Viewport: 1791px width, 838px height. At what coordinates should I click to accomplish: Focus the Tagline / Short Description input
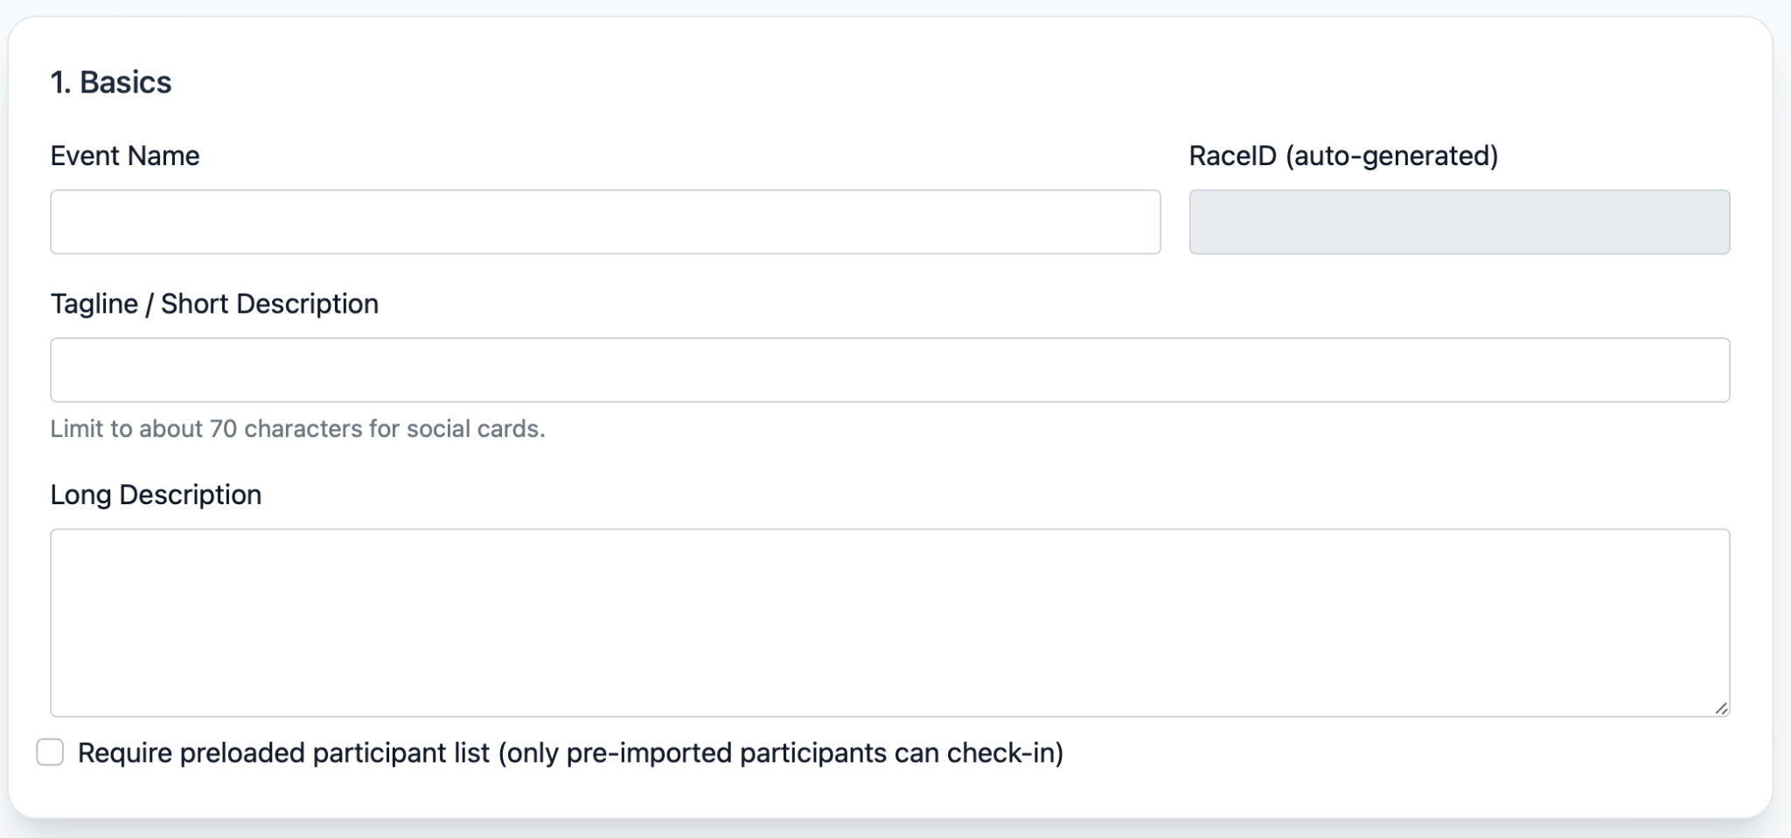pos(889,370)
